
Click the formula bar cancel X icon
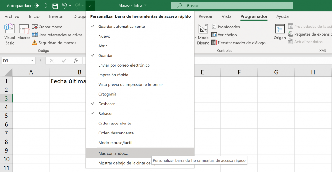point(52,61)
